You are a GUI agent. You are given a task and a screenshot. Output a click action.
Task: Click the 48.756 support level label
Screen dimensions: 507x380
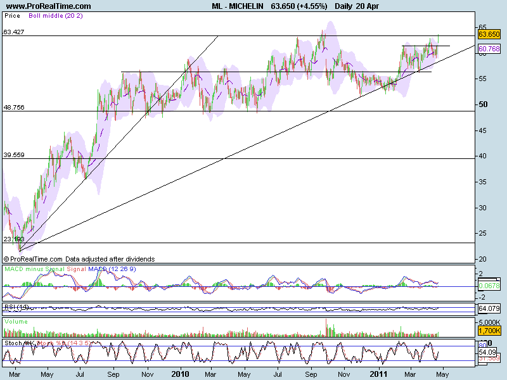[x=13, y=107]
